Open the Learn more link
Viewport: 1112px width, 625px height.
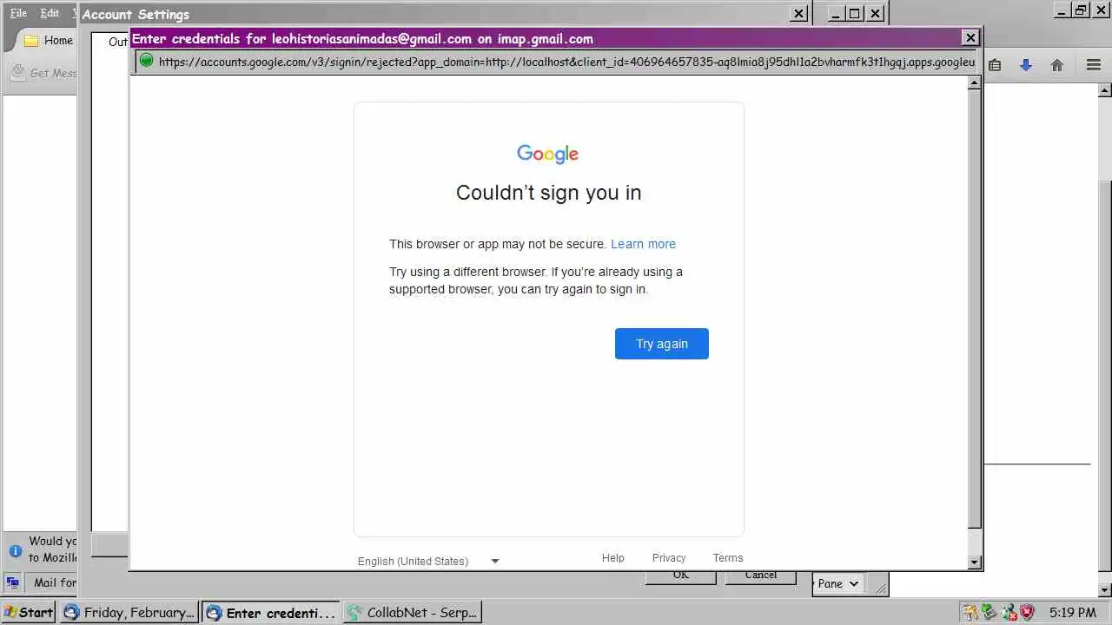[x=643, y=244]
